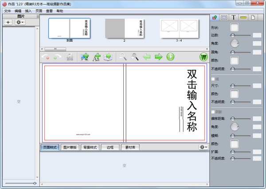
Task: Click the top 不透明度 slider
Action: 240,69
